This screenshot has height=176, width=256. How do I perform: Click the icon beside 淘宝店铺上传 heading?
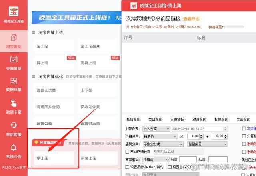tap(34, 32)
